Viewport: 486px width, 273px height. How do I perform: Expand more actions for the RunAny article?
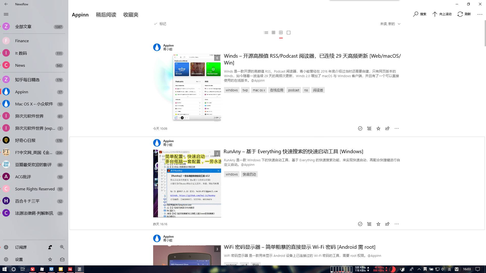(397, 224)
